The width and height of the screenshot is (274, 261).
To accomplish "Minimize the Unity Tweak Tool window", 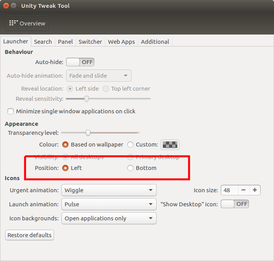I will pos(13,6).
